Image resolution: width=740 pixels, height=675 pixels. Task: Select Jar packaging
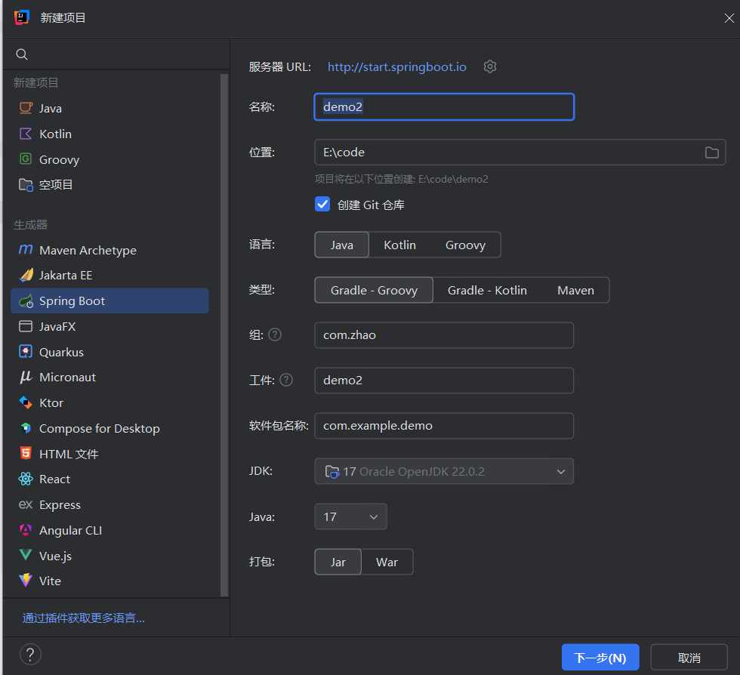point(338,562)
